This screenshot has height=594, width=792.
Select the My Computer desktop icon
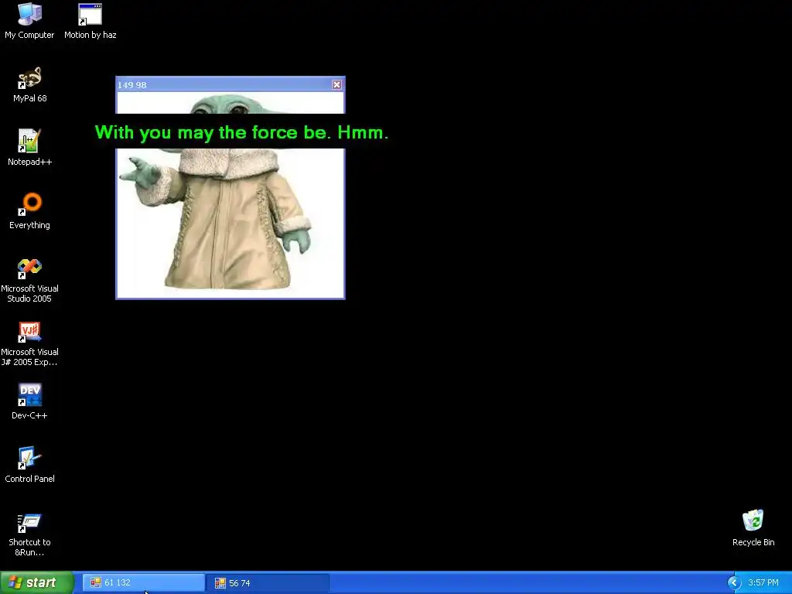pos(30,20)
